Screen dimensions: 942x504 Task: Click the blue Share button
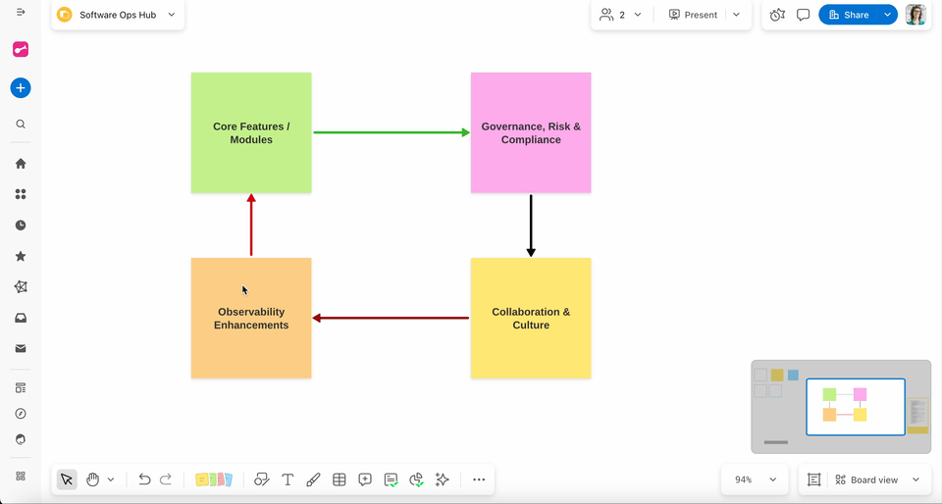click(x=850, y=15)
